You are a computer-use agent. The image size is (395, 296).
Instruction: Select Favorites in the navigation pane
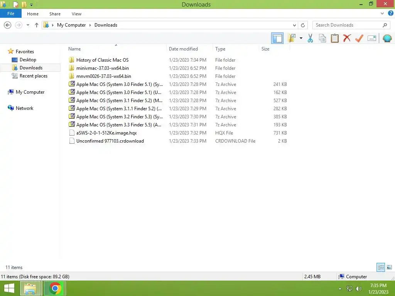pos(25,51)
